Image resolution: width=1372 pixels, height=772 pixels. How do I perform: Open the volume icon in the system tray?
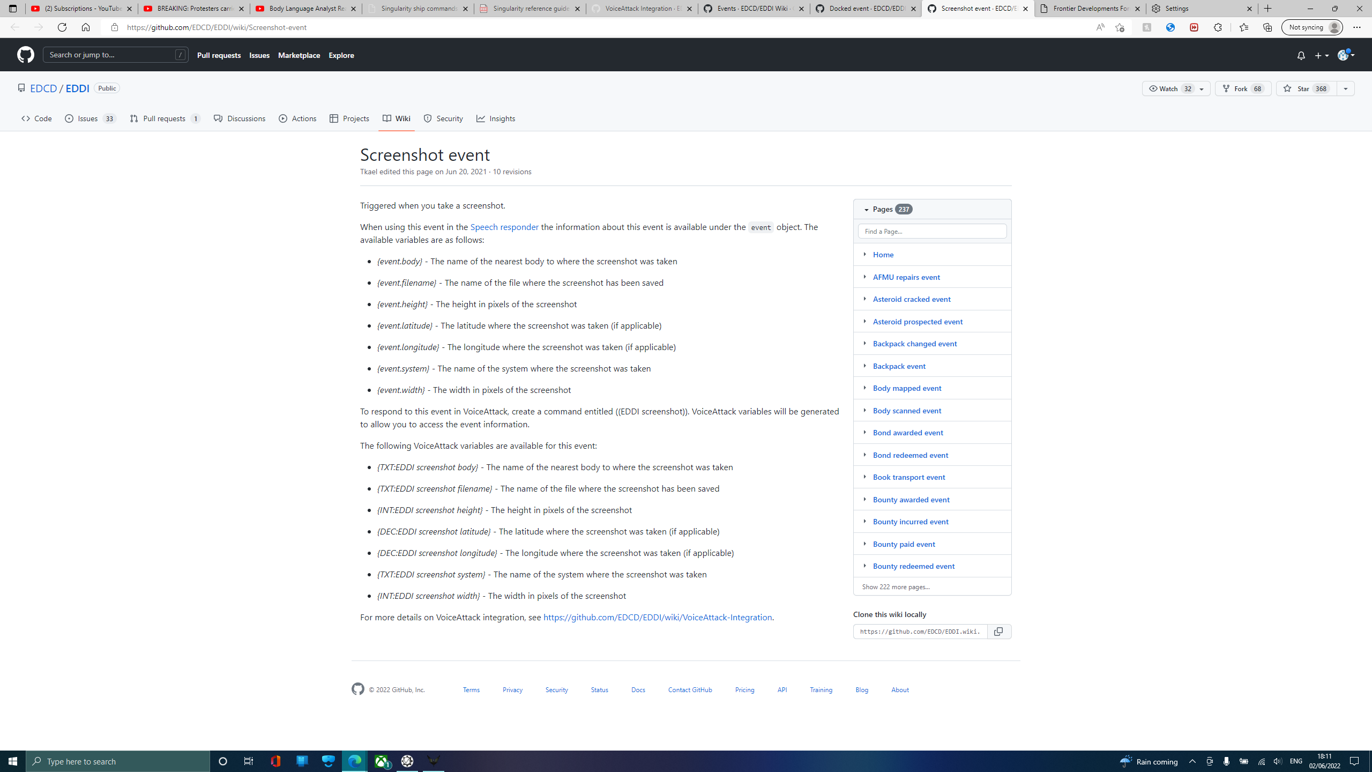pyautogui.click(x=1278, y=761)
